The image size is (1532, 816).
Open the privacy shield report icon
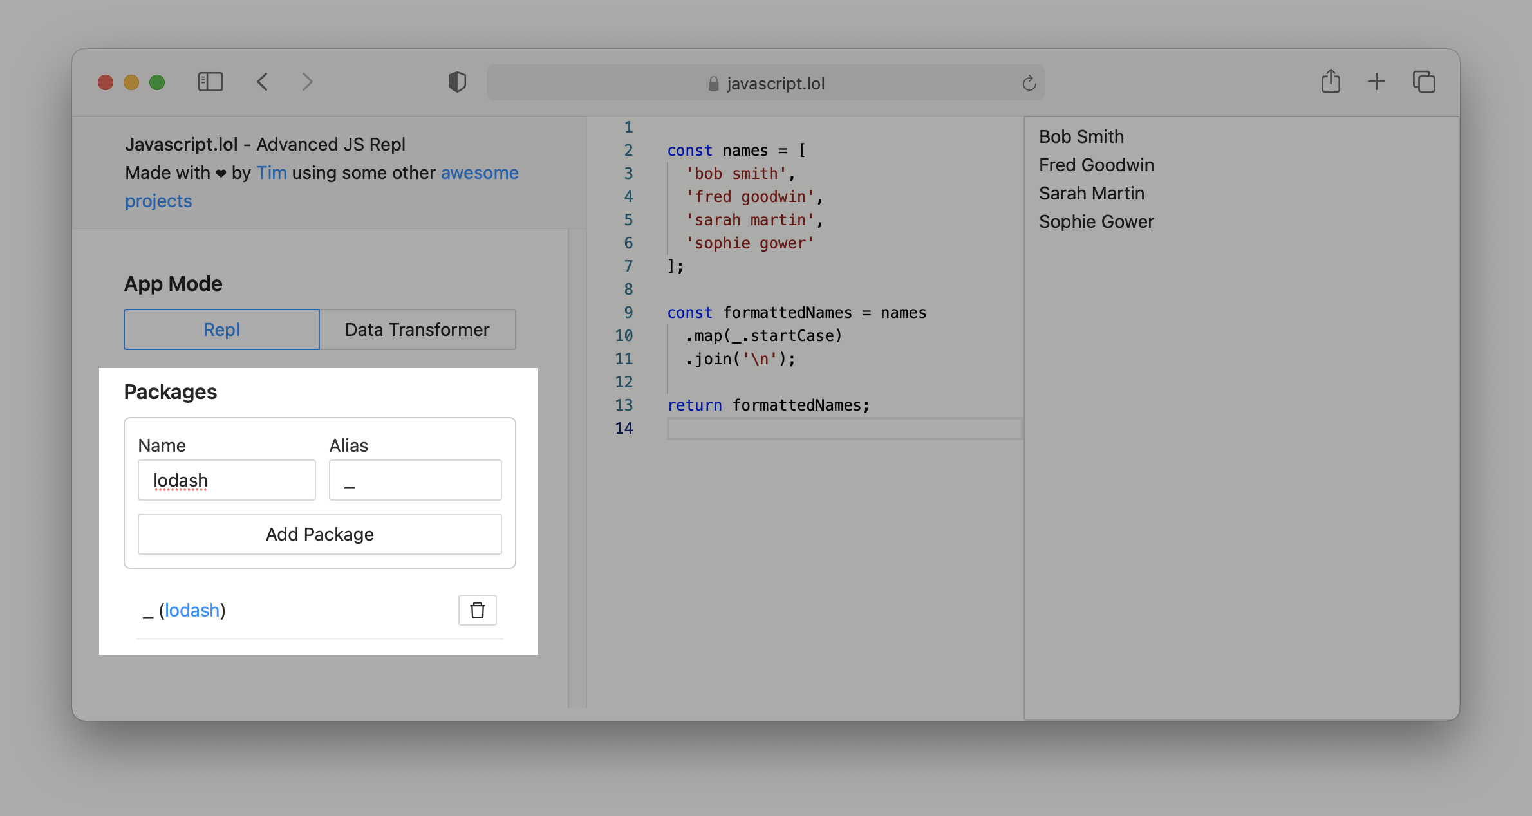point(457,82)
